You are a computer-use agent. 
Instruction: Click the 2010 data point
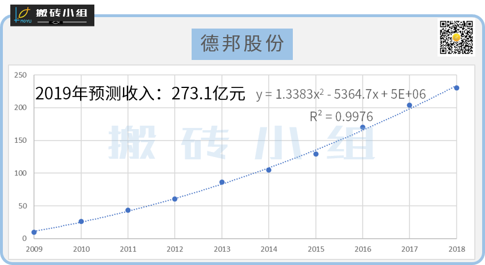(x=81, y=222)
